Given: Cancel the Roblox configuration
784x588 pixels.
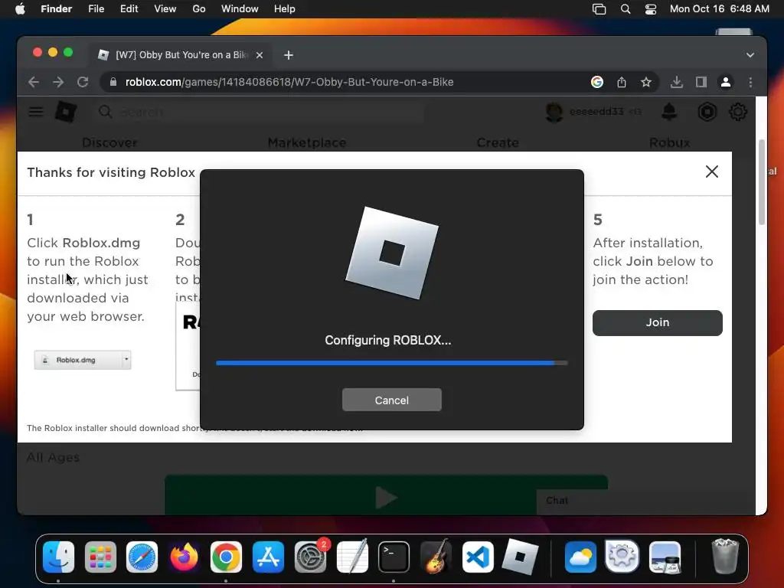Looking at the screenshot, I should tap(391, 400).
